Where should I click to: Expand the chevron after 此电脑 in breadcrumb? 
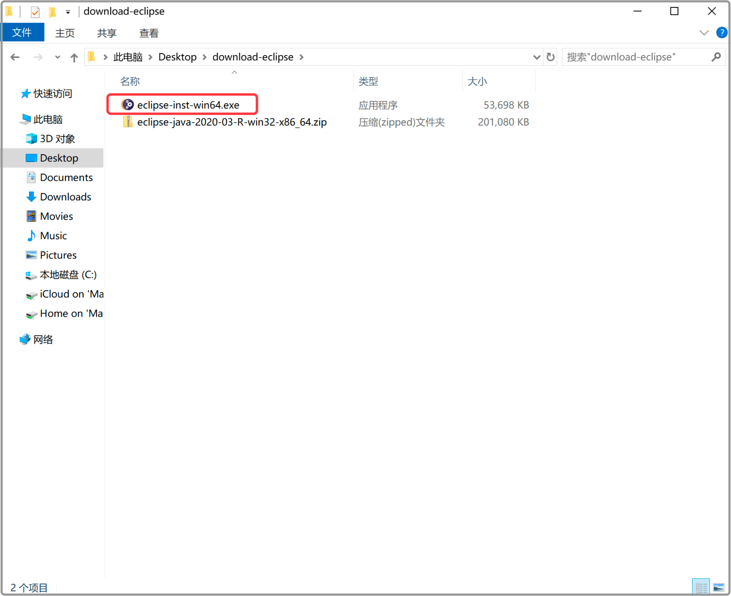[x=151, y=57]
